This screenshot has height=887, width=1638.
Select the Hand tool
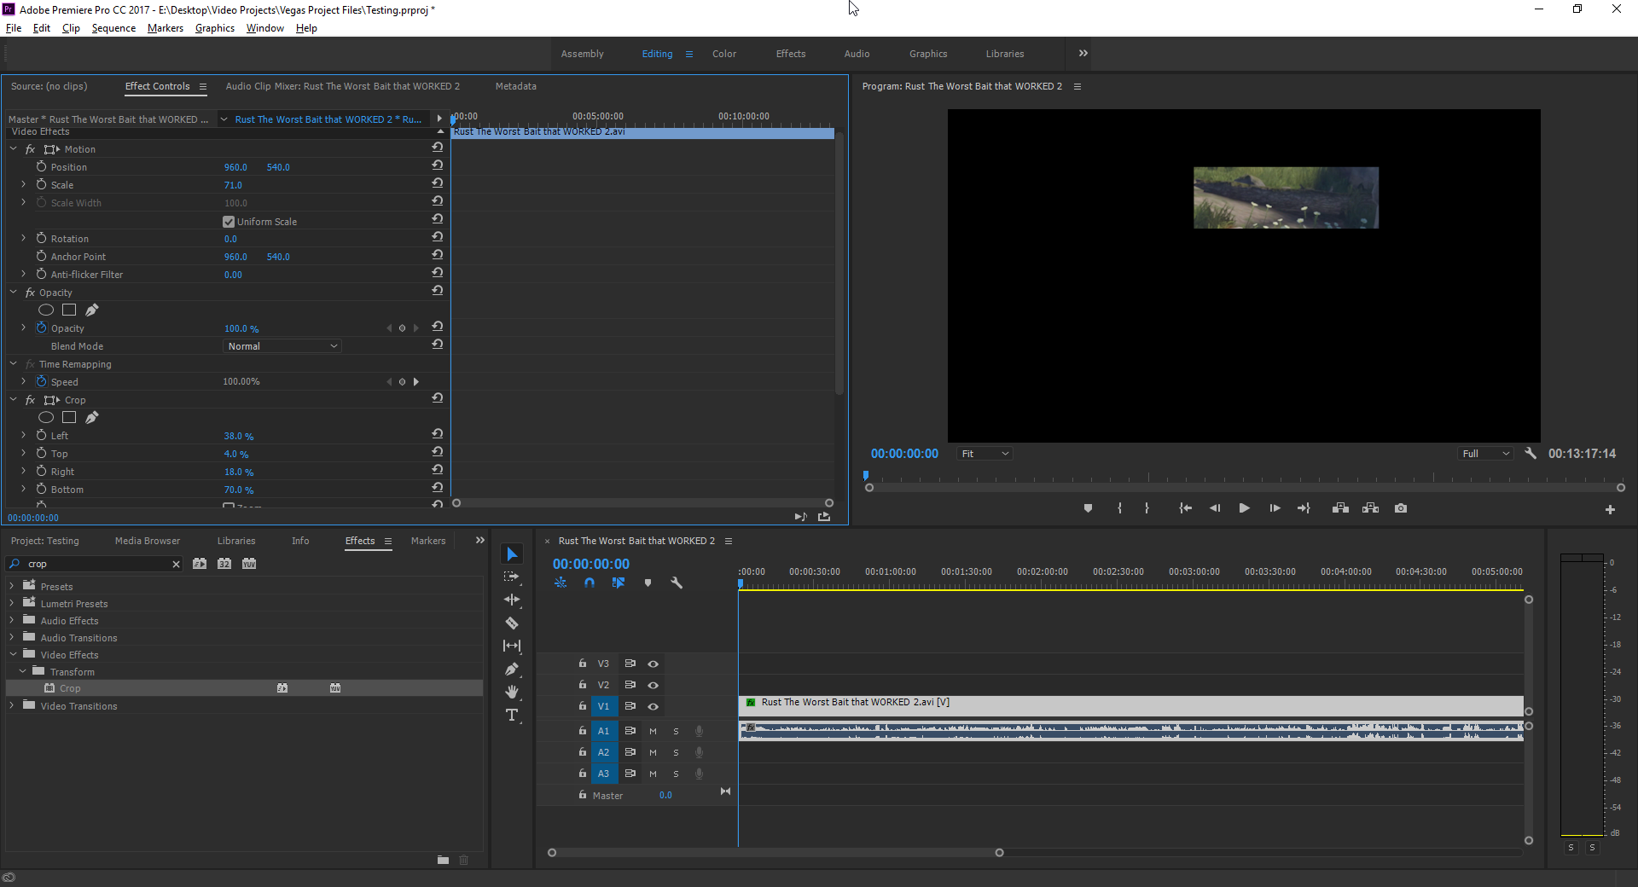pos(512,692)
